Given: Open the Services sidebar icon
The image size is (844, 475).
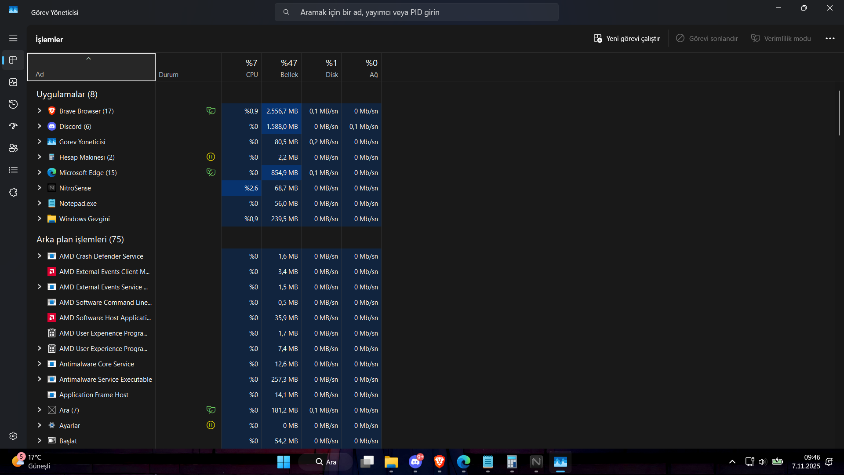Looking at the screenshot, I should tap(13, 192).
